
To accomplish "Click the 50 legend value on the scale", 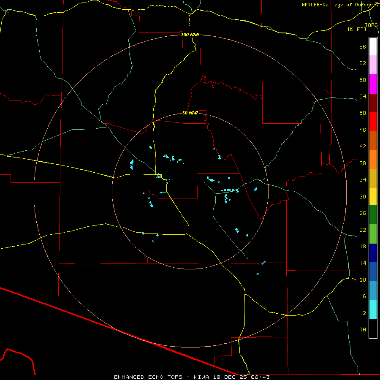I will 363,113.
